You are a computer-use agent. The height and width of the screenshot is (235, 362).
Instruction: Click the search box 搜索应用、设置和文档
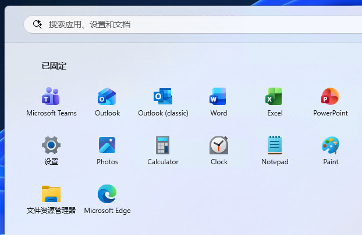coord(193,24)
